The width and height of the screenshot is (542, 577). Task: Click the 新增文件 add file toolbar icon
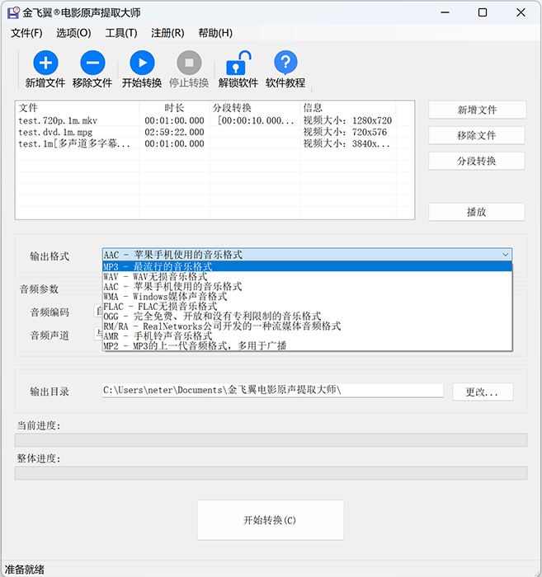[x=45, y=63]
